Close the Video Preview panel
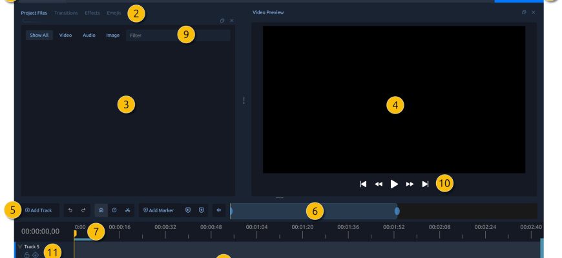 pos(534,12)
